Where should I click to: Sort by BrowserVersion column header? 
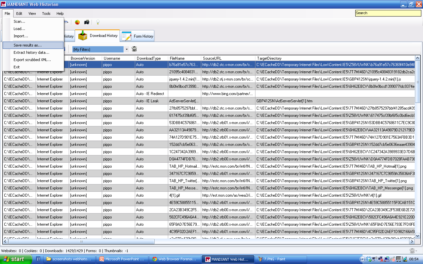point(85,58)
